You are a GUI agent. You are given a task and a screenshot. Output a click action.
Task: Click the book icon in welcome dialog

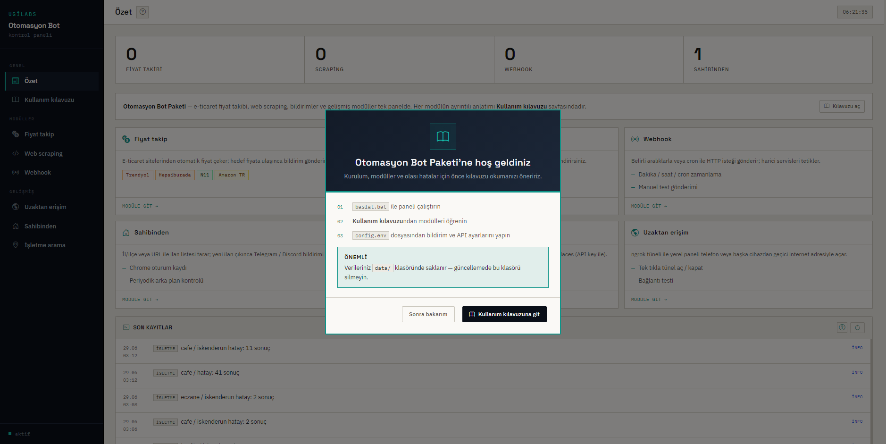click(443, 137)
